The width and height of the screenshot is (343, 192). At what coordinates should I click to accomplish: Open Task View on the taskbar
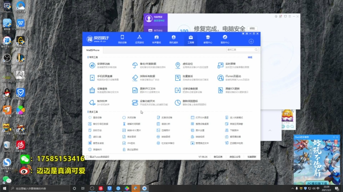pos(83,188)
